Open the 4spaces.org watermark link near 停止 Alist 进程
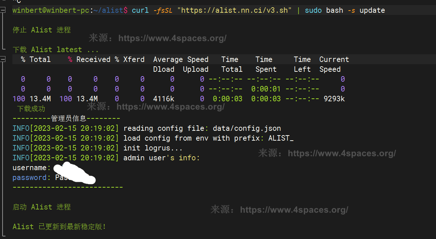Screen dimensions: 436x239 click(172, 38)
